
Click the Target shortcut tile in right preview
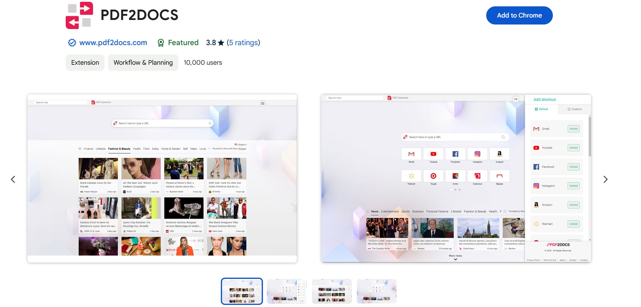coord(433,176)
